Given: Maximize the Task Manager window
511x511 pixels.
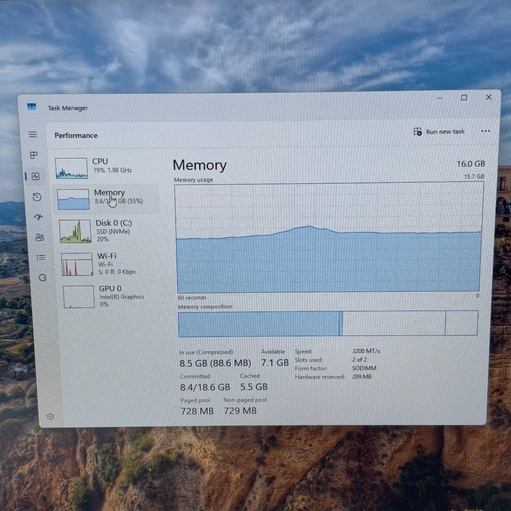Looking at the screenshot, I should (464, 98).
